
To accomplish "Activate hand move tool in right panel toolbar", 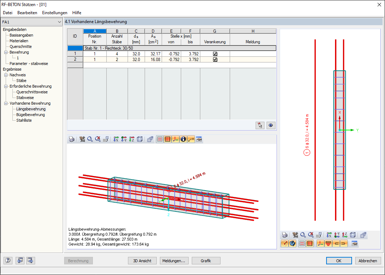I will pyautogui.click(x=295, y=235).
